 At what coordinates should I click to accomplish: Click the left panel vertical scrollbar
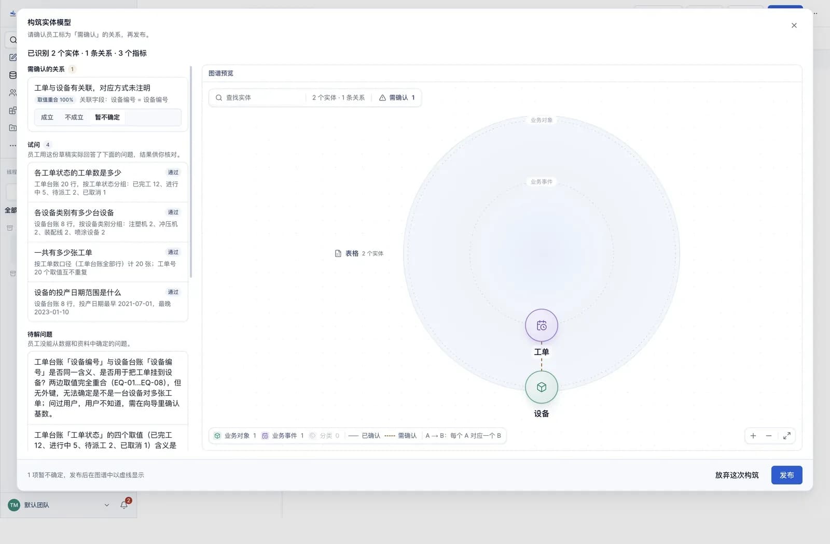(191, 171)
